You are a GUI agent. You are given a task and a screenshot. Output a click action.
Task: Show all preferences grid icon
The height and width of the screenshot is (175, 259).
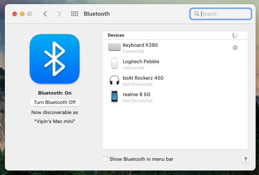click(74, 14)
